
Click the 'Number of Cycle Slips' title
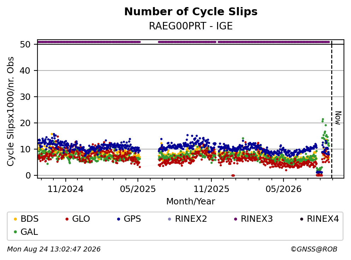click(191, 12)
